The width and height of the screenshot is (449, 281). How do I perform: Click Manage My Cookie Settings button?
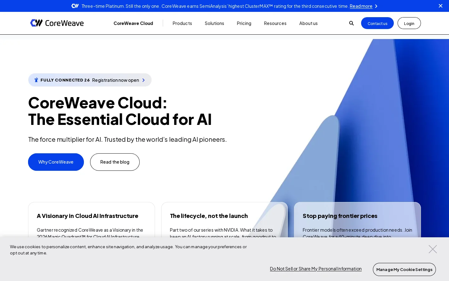[x=404, y=269]
